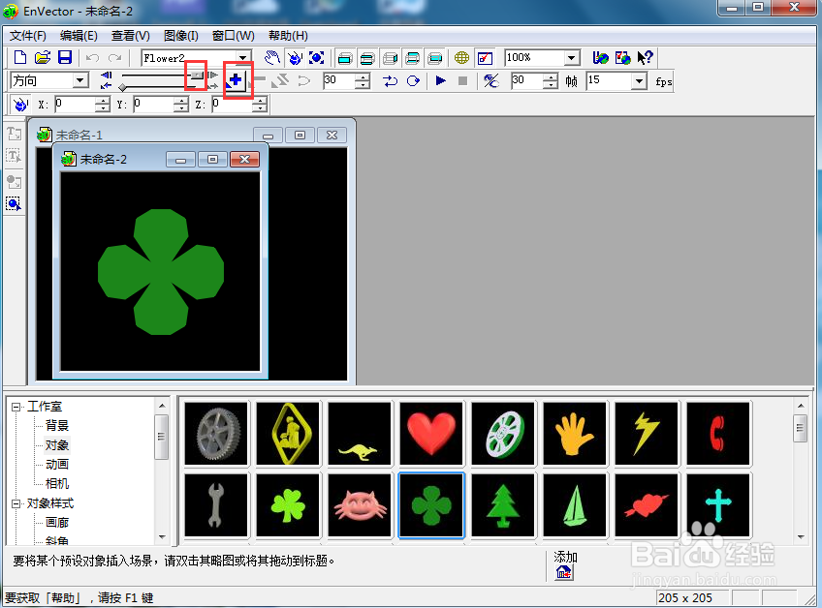Pick the red heart object thumbnail
Image resolution: width=822 pixels, height=608 pixels.
[431, 434]
